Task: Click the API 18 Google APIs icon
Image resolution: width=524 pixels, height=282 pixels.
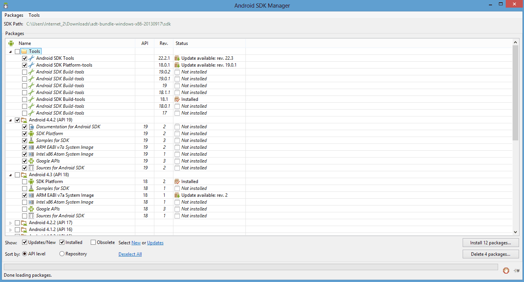Action: [x=31, y=209]
